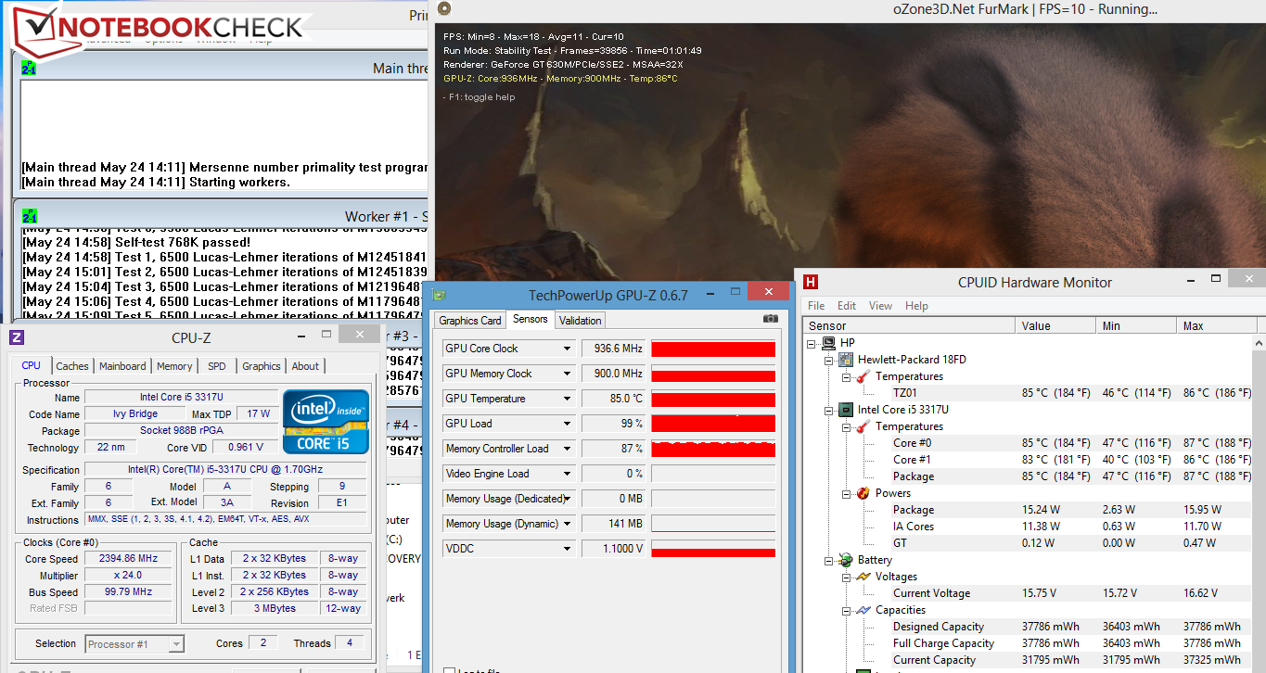
Task: Collapse the Hewlett-Packard 18FD node
Action: (x=829, y=360)
